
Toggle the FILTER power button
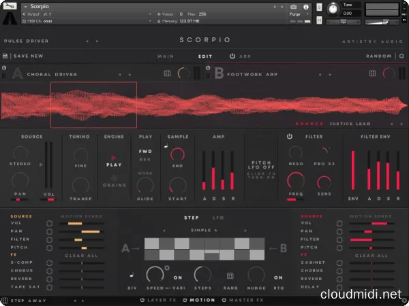pos(290,137)
